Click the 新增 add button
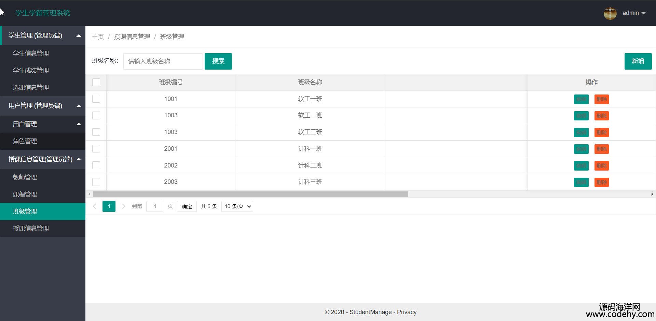 coord(638,61)
